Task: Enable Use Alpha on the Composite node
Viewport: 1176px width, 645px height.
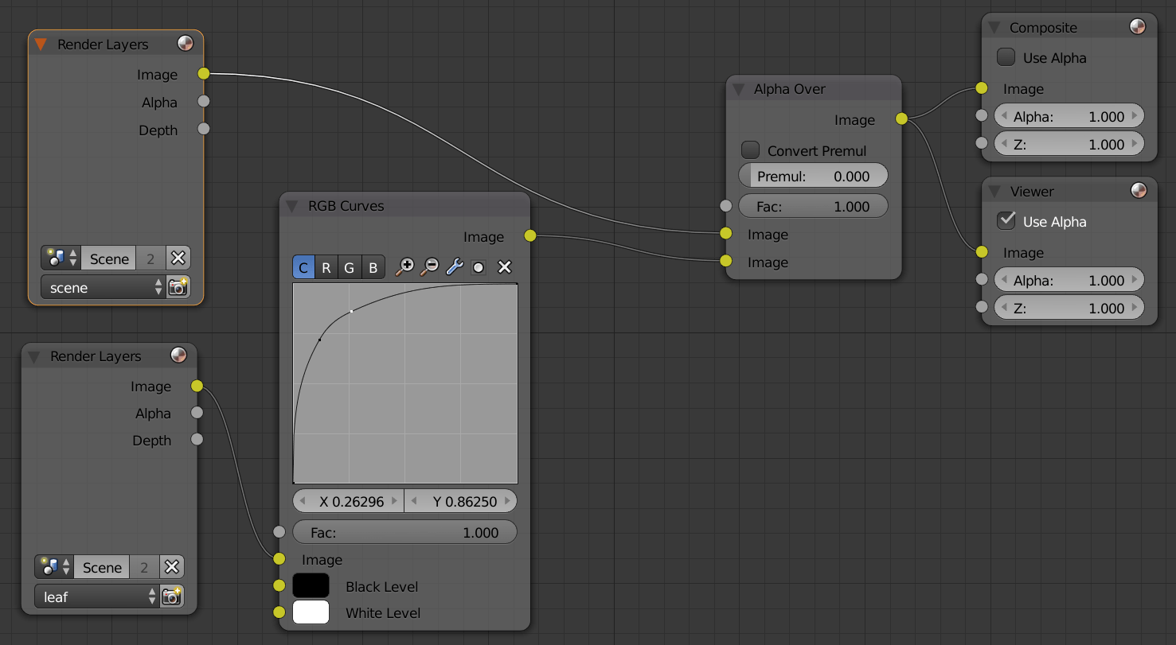Action: pos(1006,56)
